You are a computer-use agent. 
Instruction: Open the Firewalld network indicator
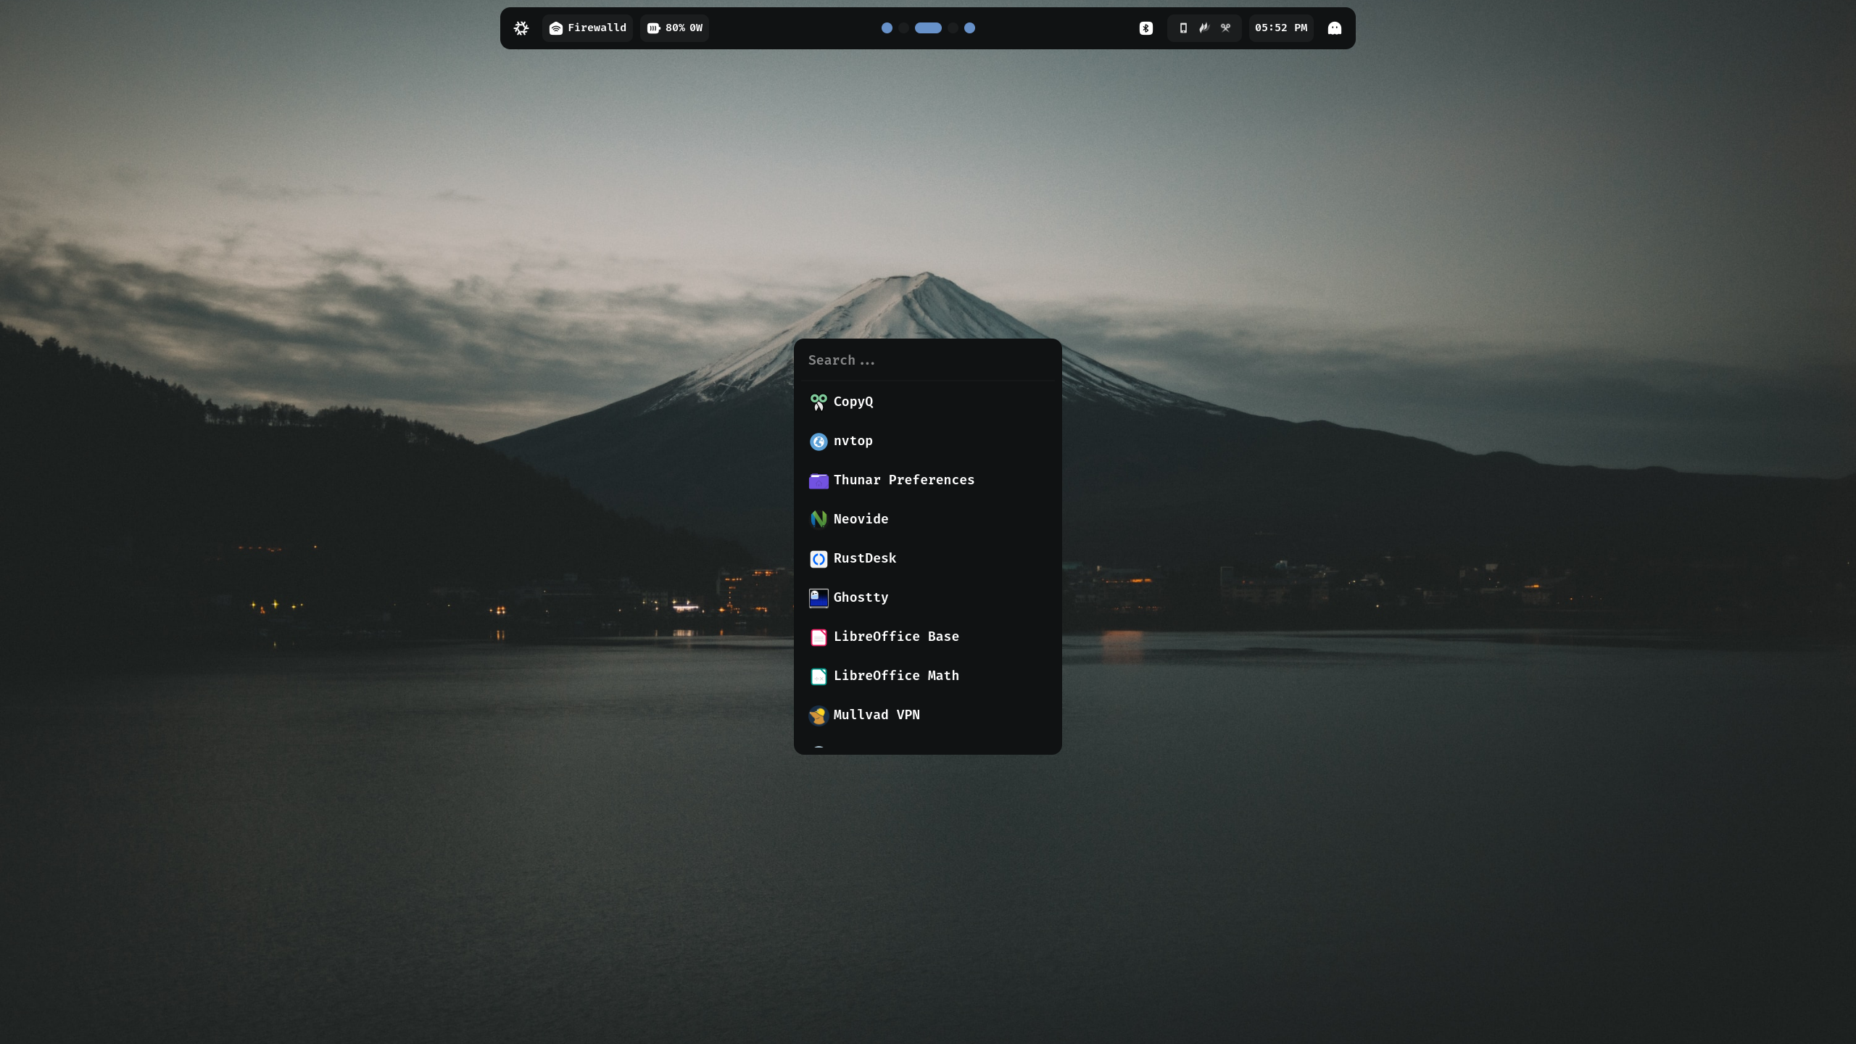(587, 28)
